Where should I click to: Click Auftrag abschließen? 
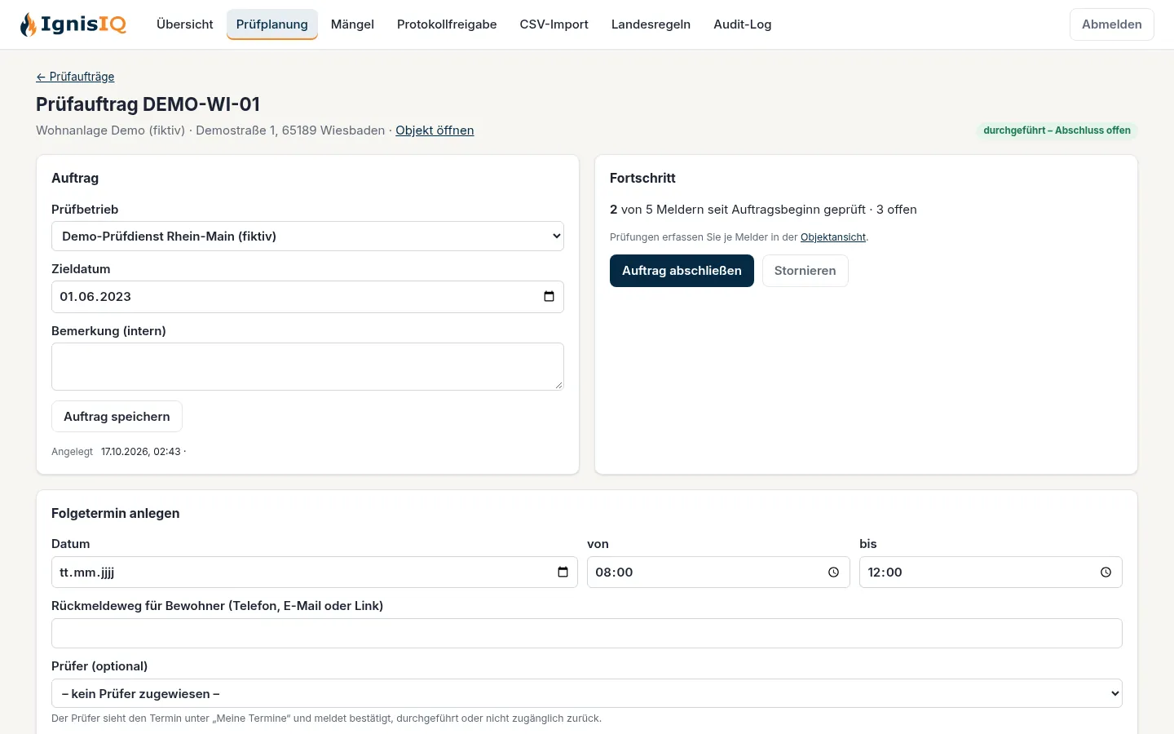coord(682,271)
